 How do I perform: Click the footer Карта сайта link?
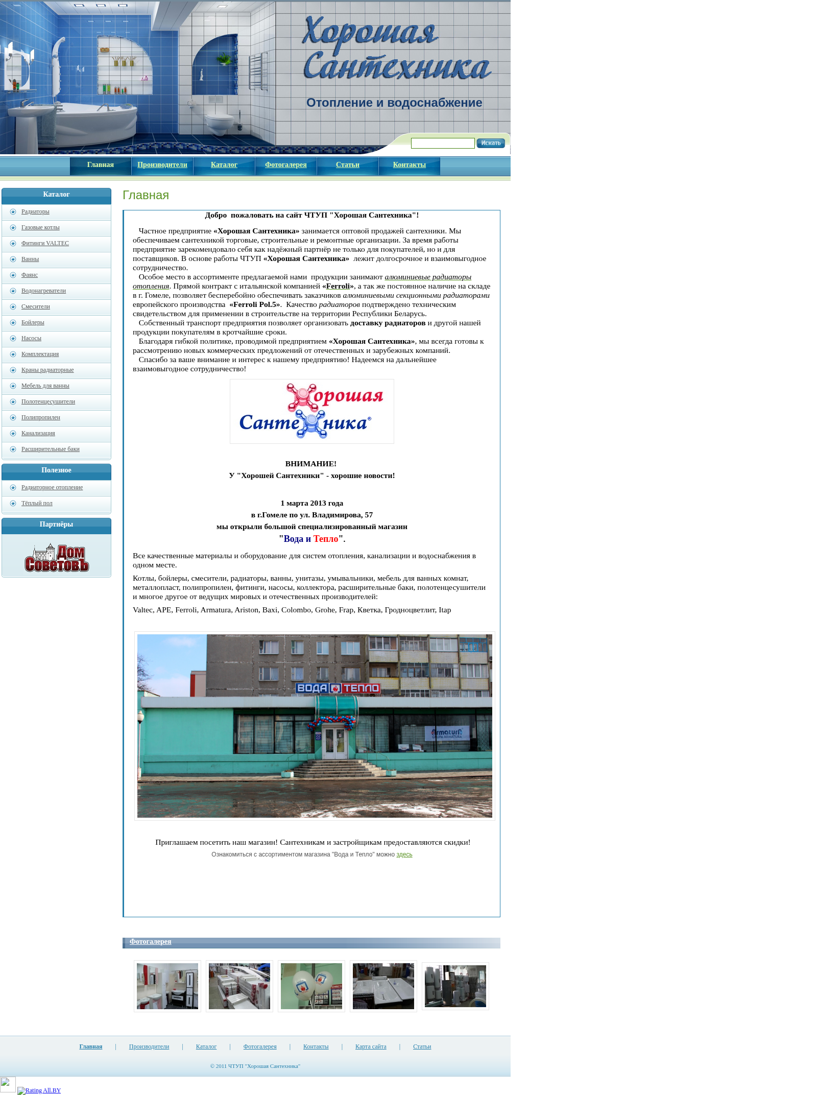coord(371,1047)
